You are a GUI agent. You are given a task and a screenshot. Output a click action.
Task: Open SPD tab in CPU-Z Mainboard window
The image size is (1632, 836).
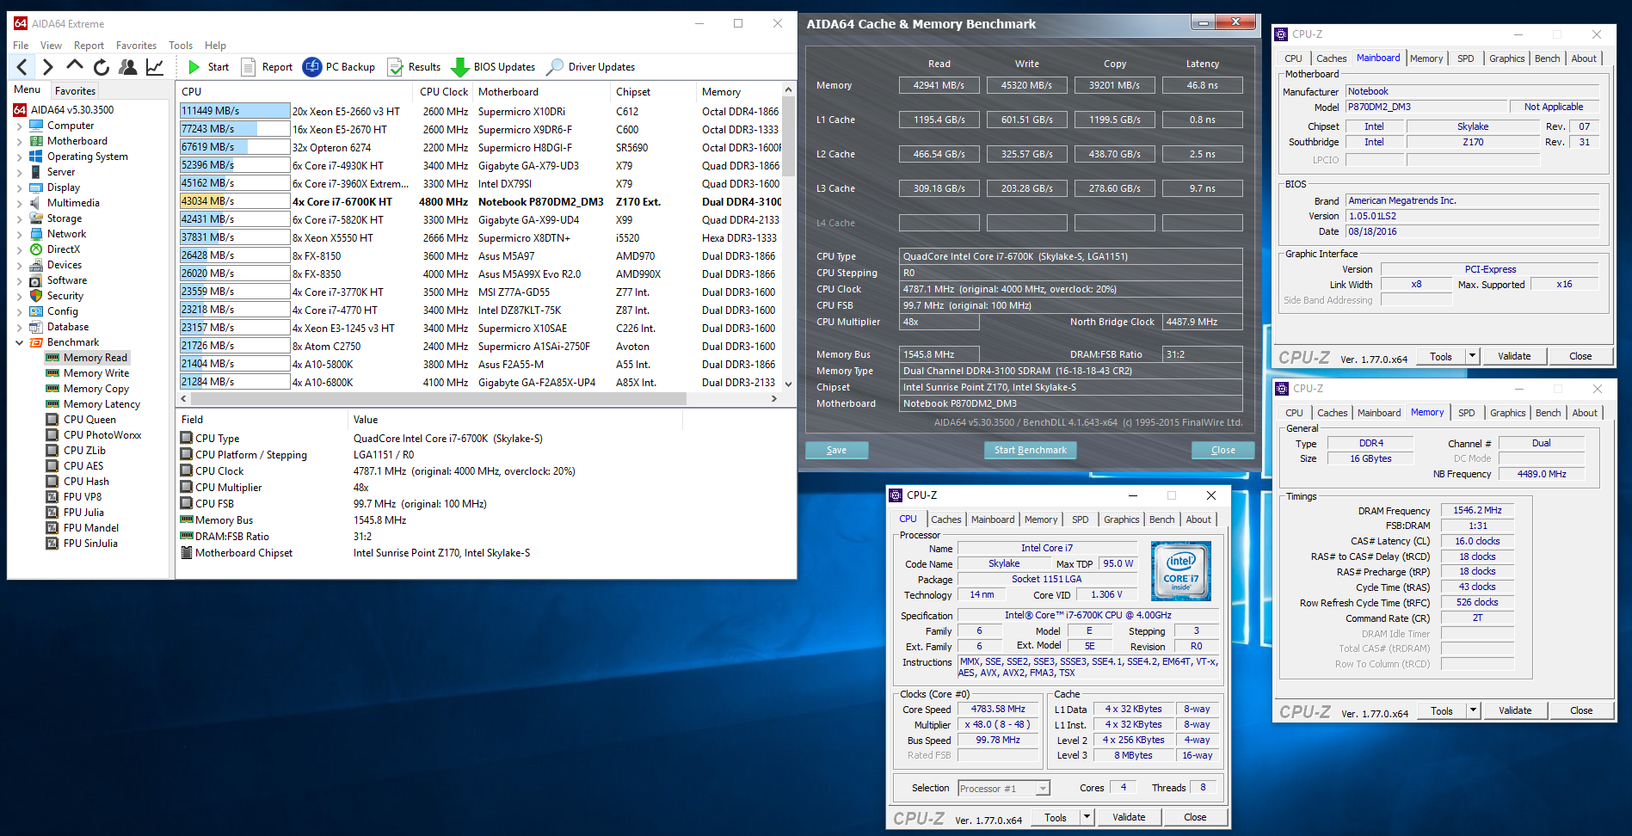(x=1465, y=58)
